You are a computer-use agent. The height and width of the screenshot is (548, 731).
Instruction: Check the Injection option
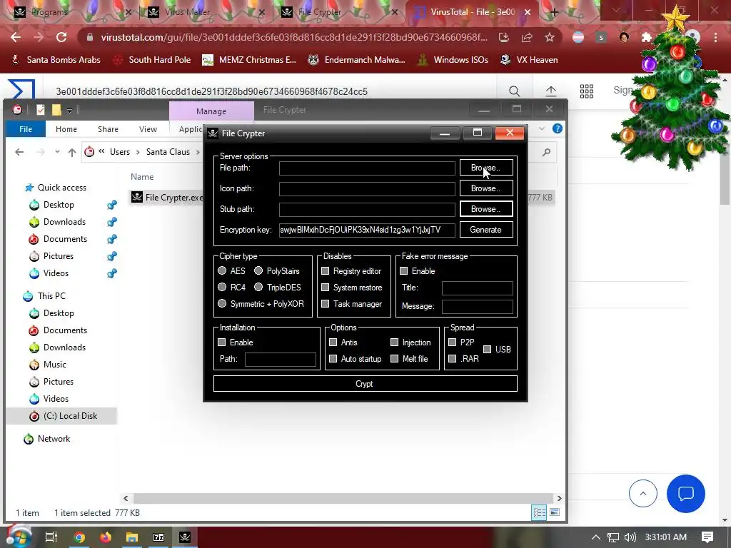pos(394,342)
